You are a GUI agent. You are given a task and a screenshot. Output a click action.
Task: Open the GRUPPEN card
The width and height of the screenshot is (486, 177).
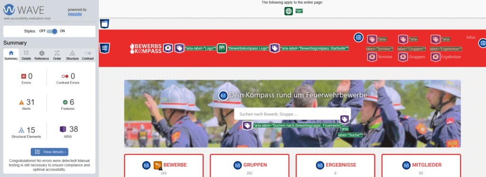click(x=250, y=166)
